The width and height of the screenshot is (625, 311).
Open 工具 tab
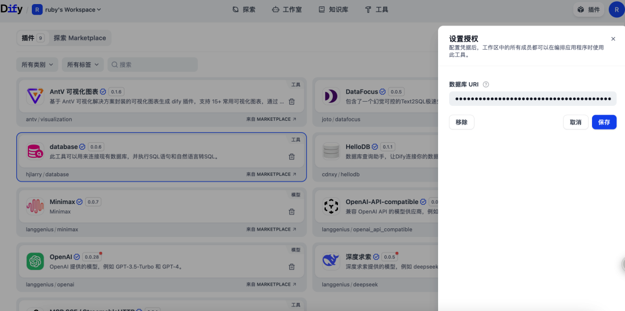click(x=376, y=10)
